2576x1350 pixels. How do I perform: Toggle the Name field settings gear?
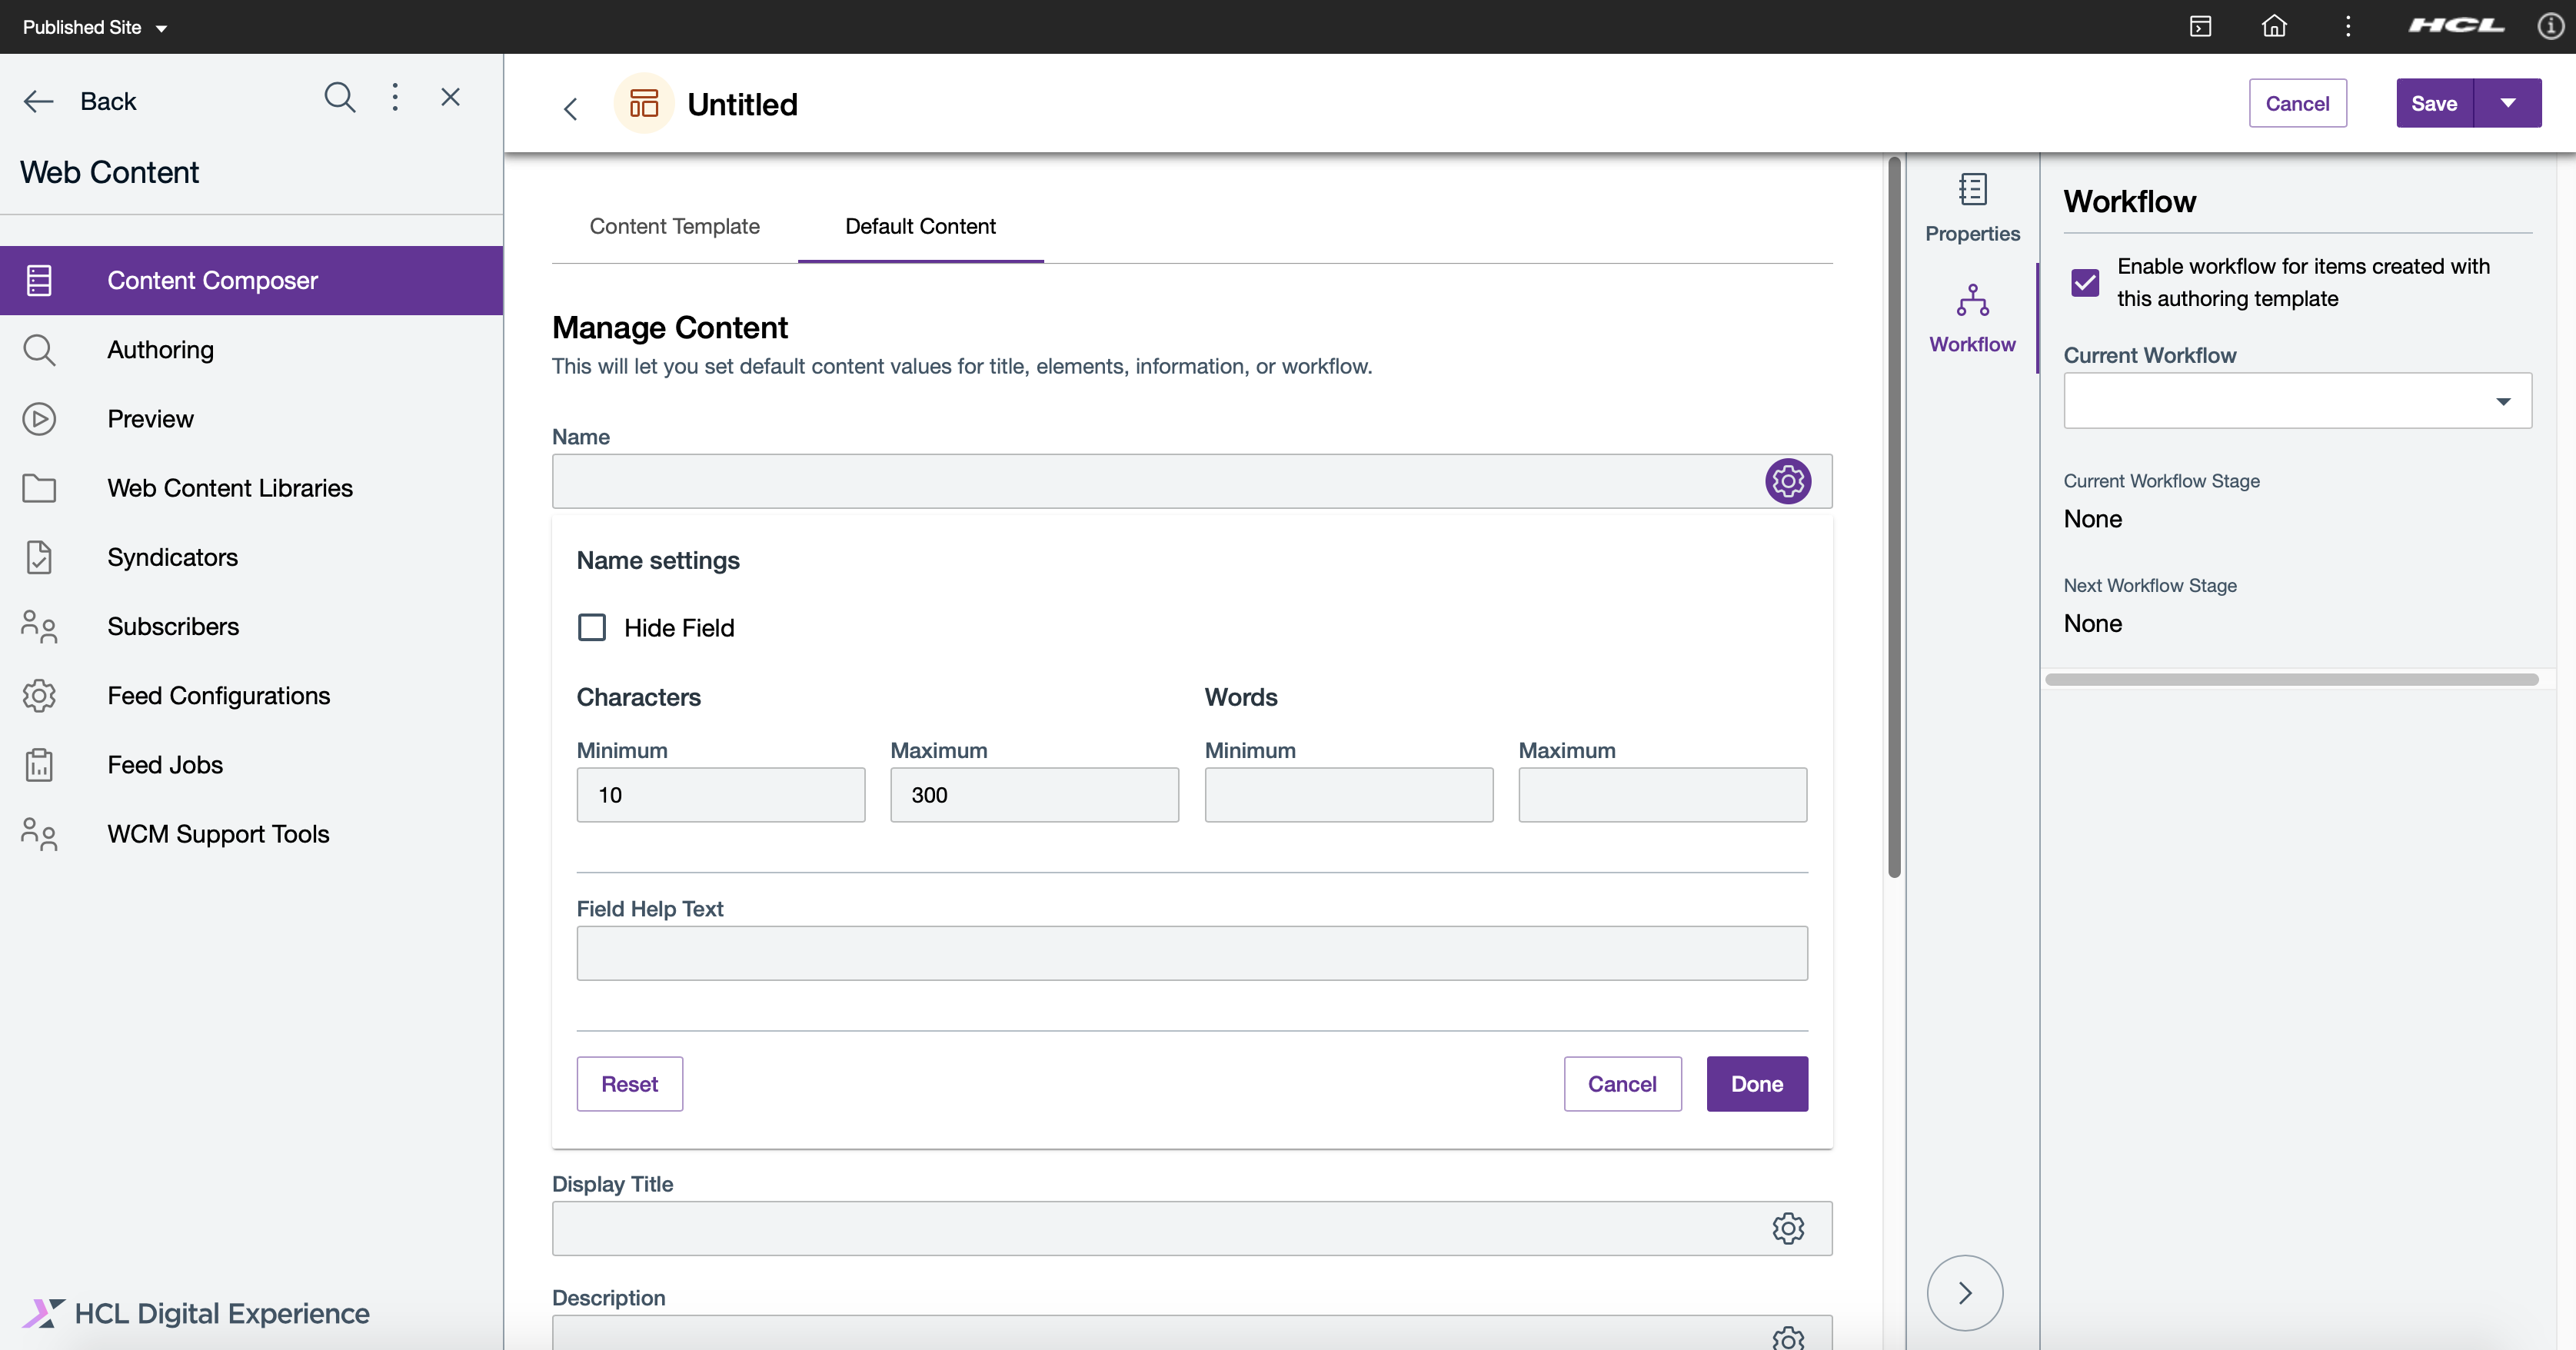(1788, 481)
